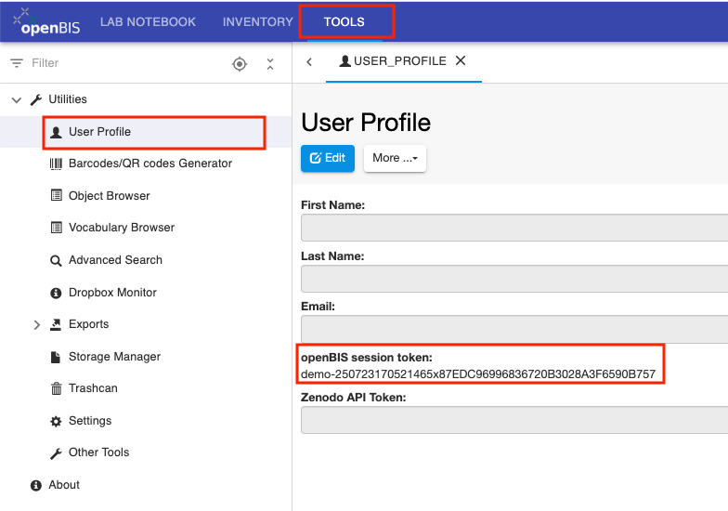Click the Exports download icon
The image size is (728, 511).
[56, 324]
